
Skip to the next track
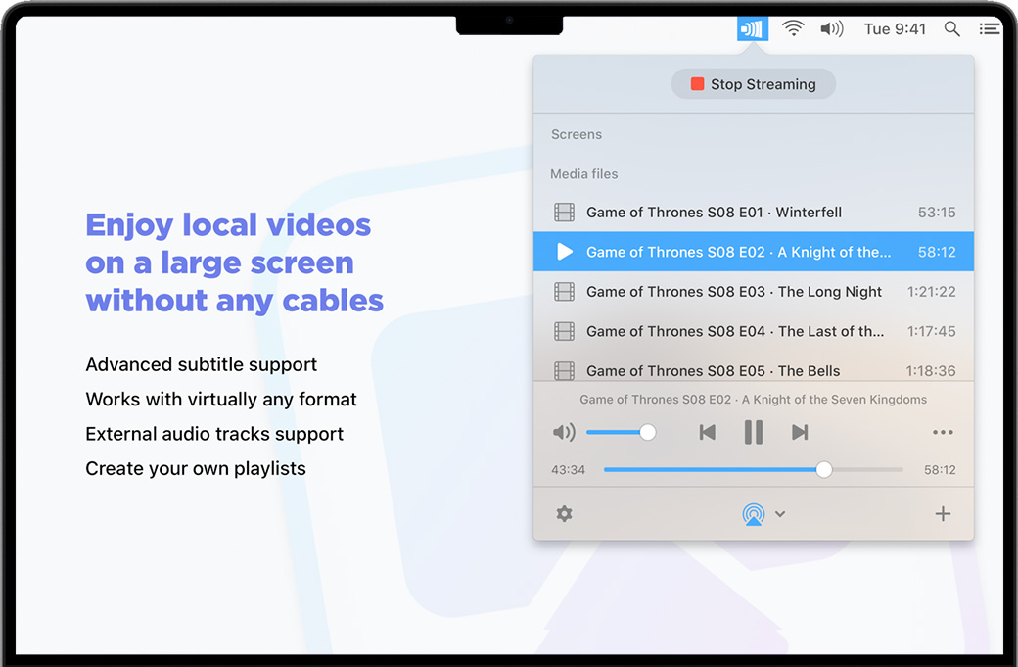pyautogui.click(x=800, y=432)
